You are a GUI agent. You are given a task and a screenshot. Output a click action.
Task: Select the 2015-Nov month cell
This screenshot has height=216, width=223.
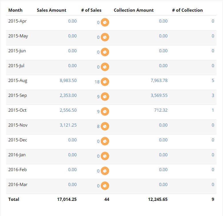tap(18, 125)
